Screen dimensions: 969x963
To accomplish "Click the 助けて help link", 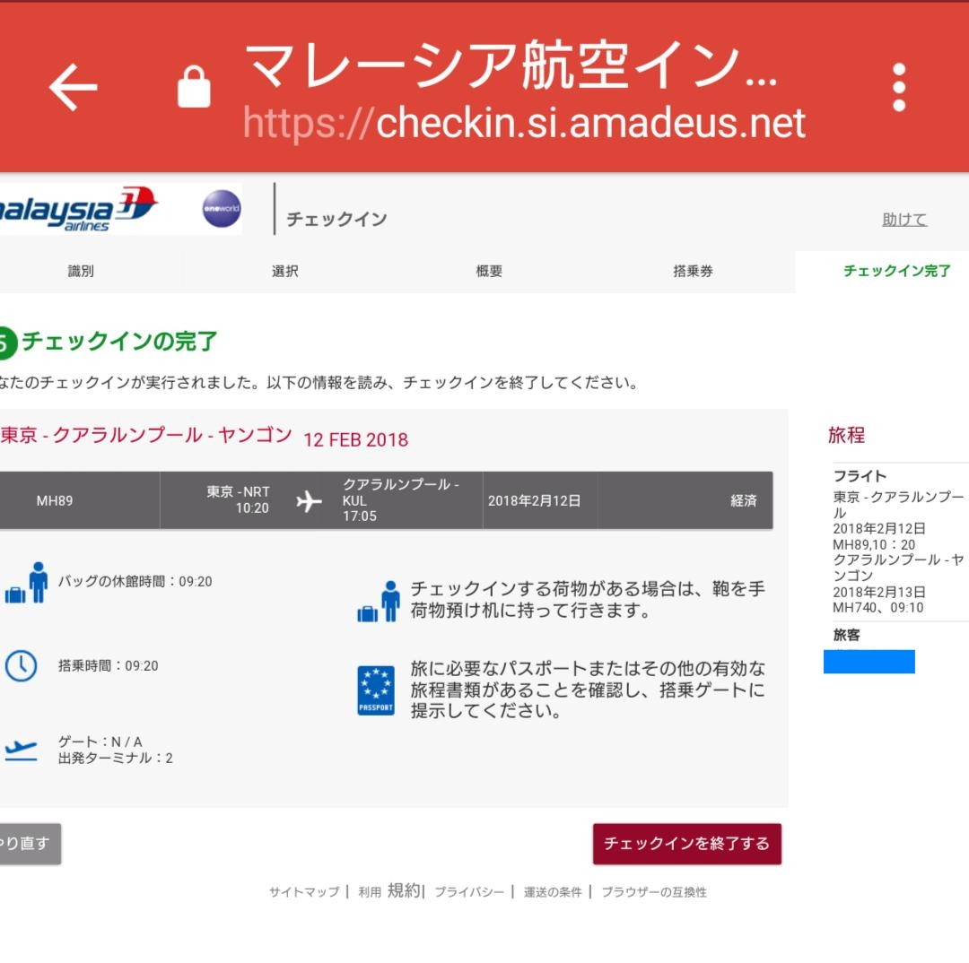I will click(904, 218).
